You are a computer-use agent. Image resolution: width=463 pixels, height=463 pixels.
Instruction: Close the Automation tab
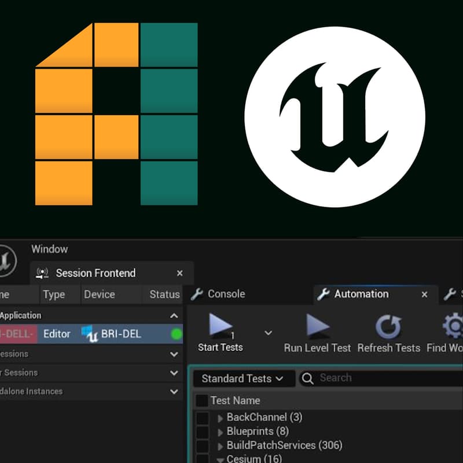(424, 295)
